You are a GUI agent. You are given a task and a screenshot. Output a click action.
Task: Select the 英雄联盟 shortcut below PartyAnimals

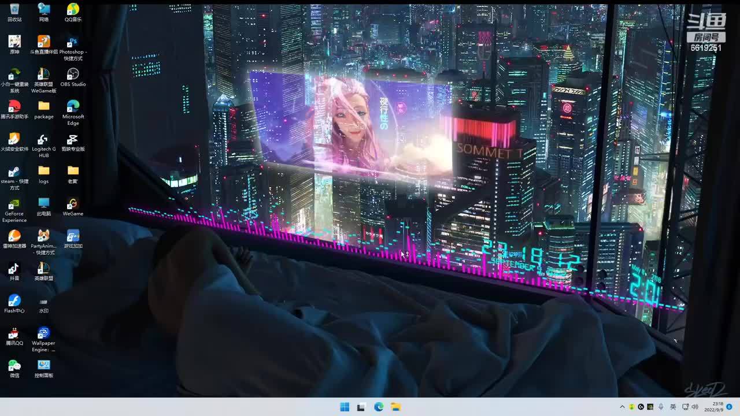[x=43, y=271]
